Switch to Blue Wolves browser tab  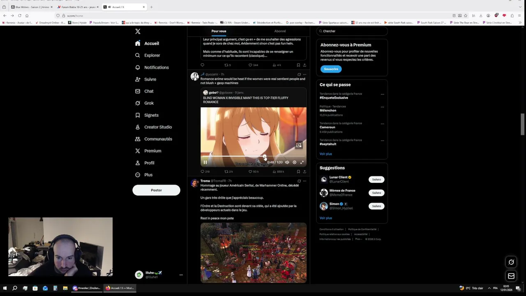[32, 7]
